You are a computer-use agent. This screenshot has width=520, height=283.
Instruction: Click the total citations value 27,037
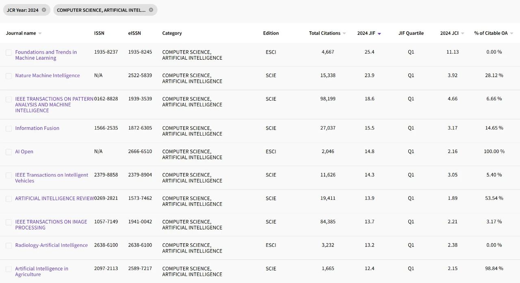(x=328, y=128)
